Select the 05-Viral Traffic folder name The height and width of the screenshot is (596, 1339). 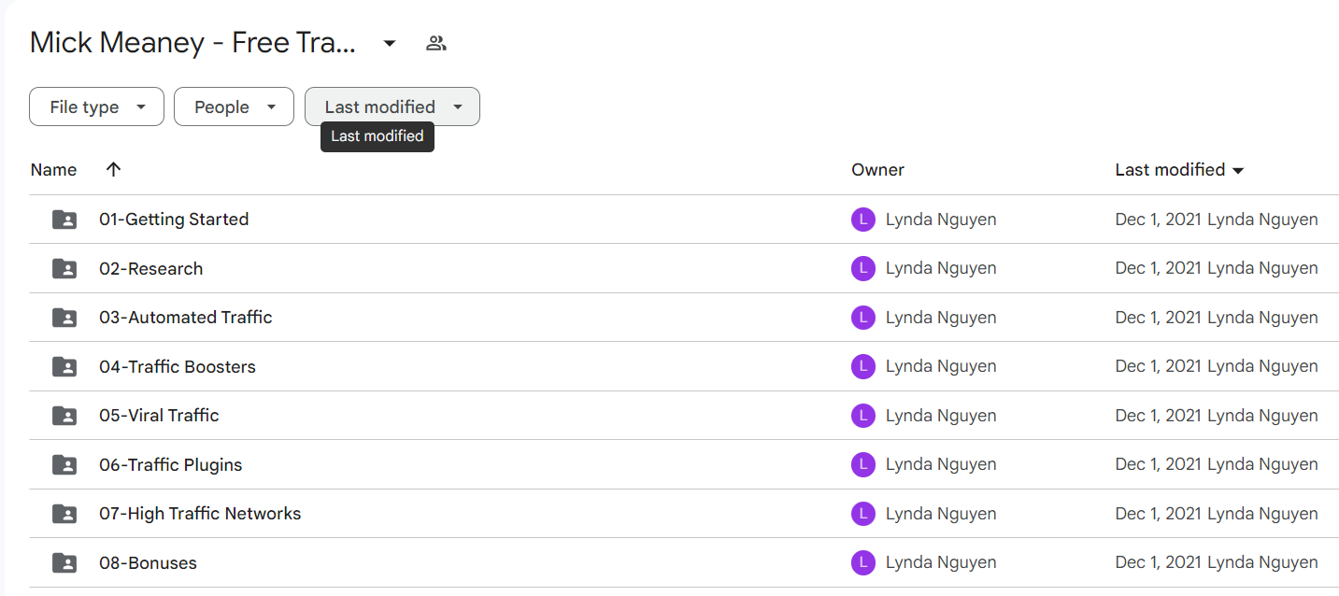click(x=159, y=416)
